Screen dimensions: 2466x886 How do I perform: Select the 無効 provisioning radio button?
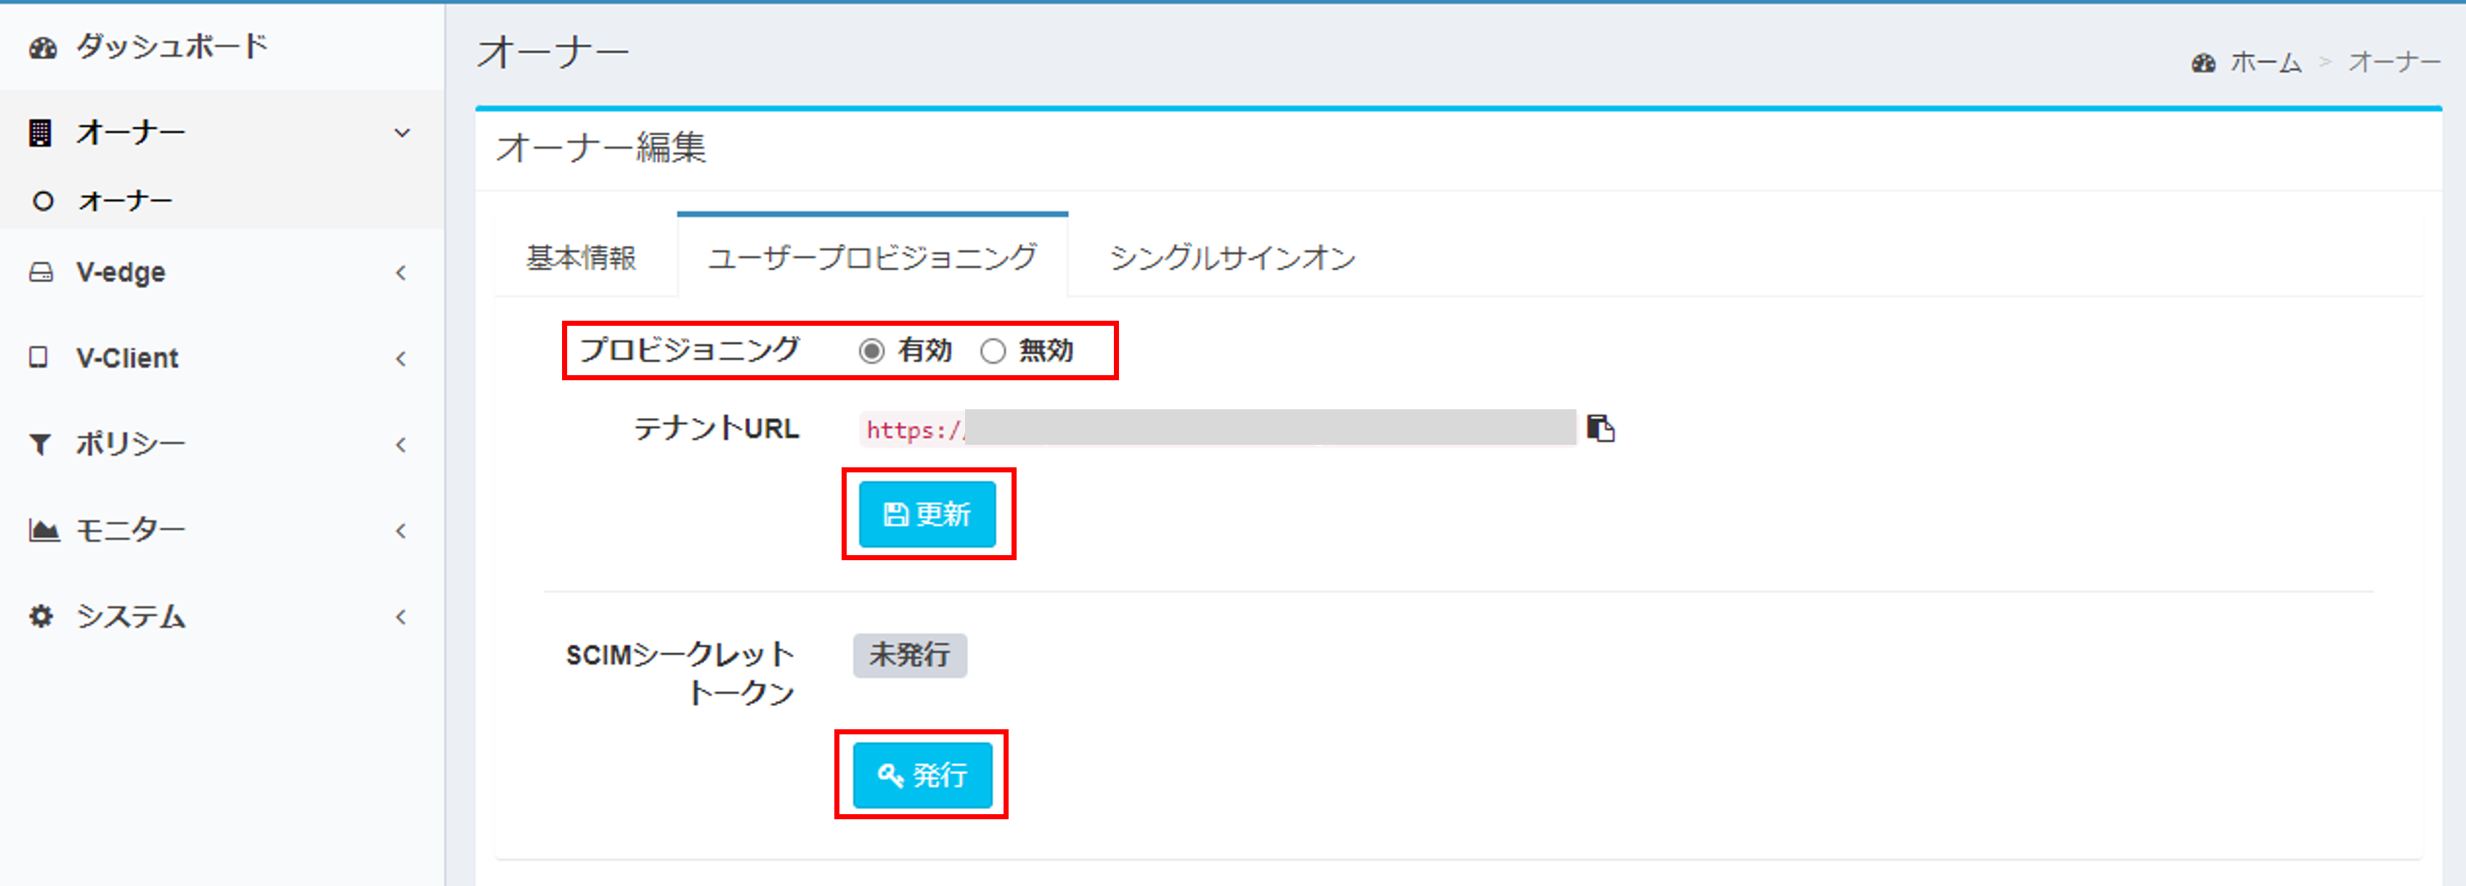pyautogui.click(x=993, y=351)
